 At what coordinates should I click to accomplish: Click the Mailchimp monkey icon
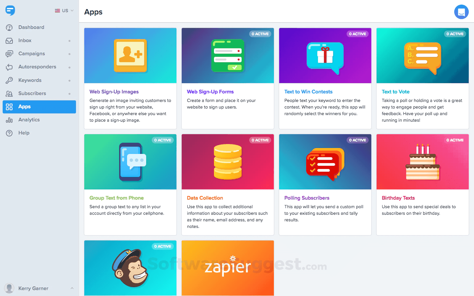[x=130, y=268]
